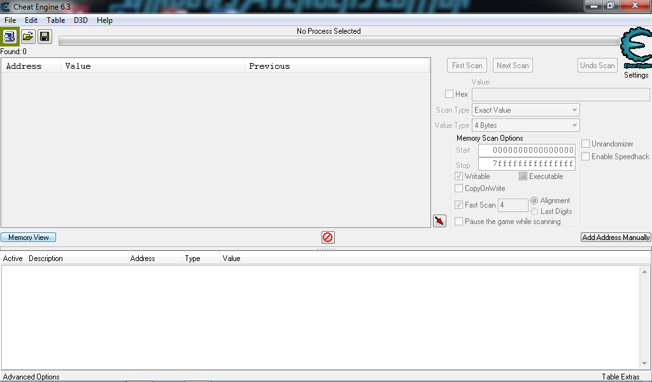Open the Edit menu
652x382 pixels.
pos(31,20)
